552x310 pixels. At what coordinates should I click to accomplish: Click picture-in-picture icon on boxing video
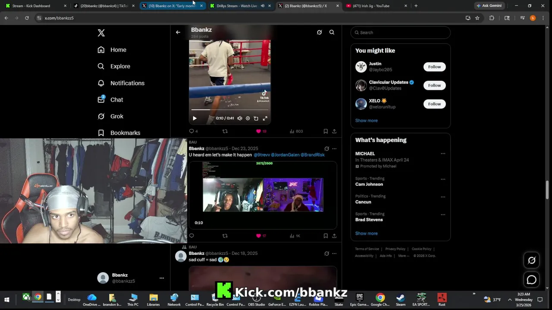click(x=256, y=118)
